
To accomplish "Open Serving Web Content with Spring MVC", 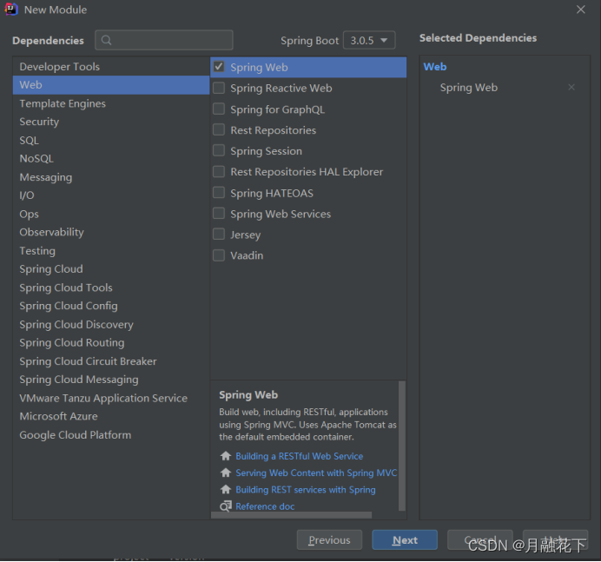I will 316,473.
